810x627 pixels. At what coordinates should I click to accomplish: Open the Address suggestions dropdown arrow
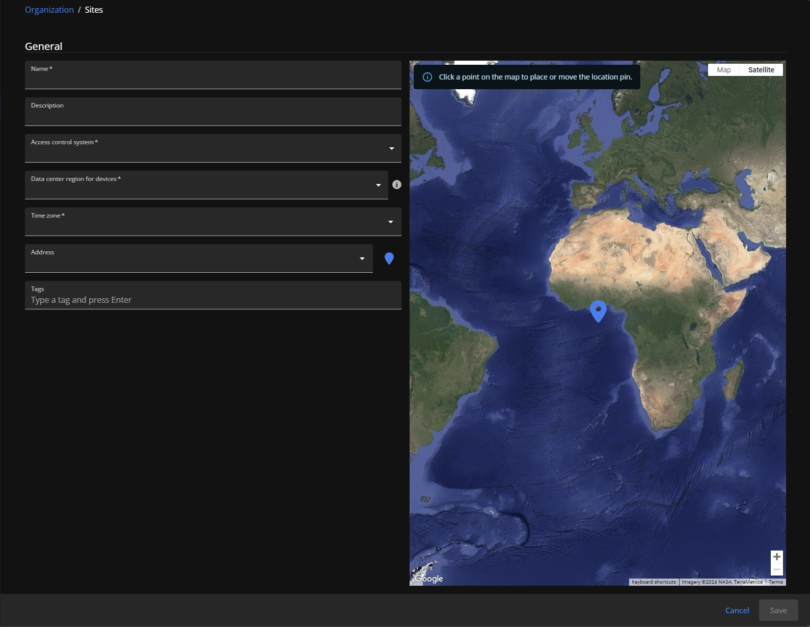[362, 258]
